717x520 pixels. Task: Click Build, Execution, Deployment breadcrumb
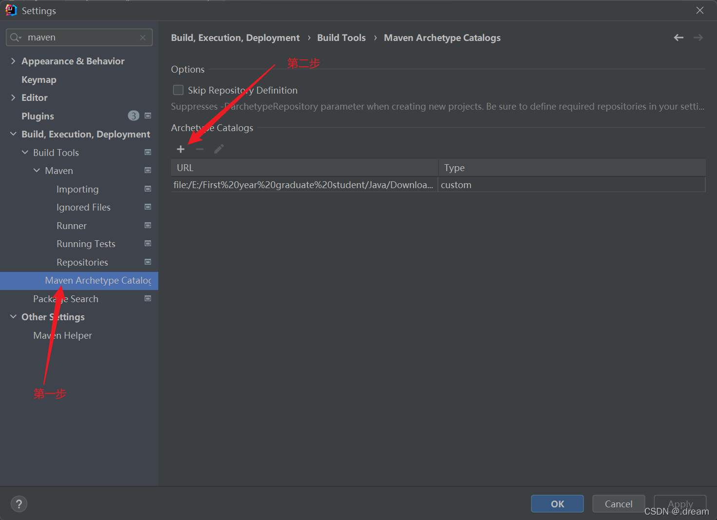[235, 38]
